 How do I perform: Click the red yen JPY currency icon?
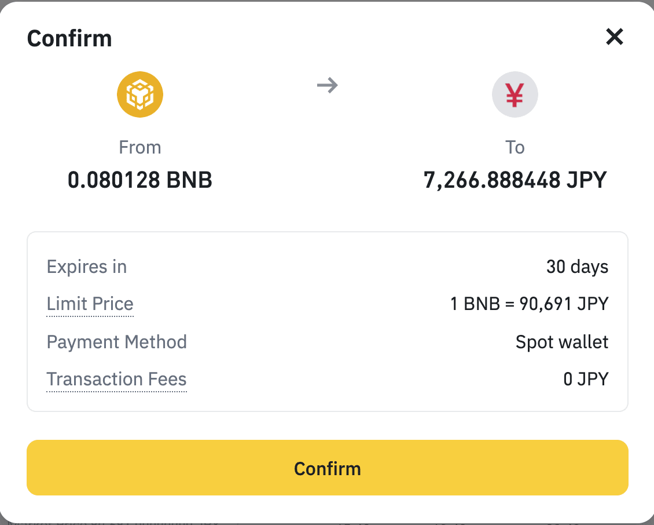pyautogui.click(x=515, y=94)
